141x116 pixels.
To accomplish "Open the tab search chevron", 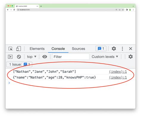I will click(x=133, y=6).
